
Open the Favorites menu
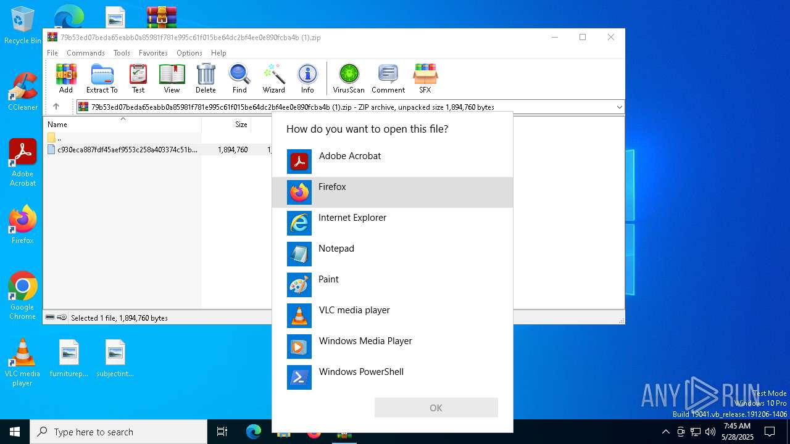(153, 53)
